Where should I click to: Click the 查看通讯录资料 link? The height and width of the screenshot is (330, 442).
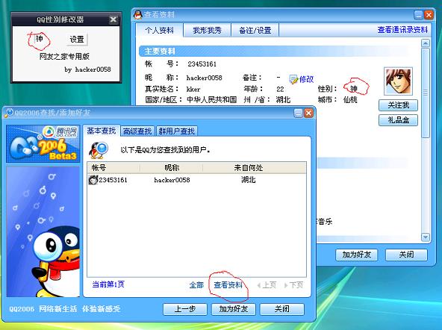click(x=402, y=30)
